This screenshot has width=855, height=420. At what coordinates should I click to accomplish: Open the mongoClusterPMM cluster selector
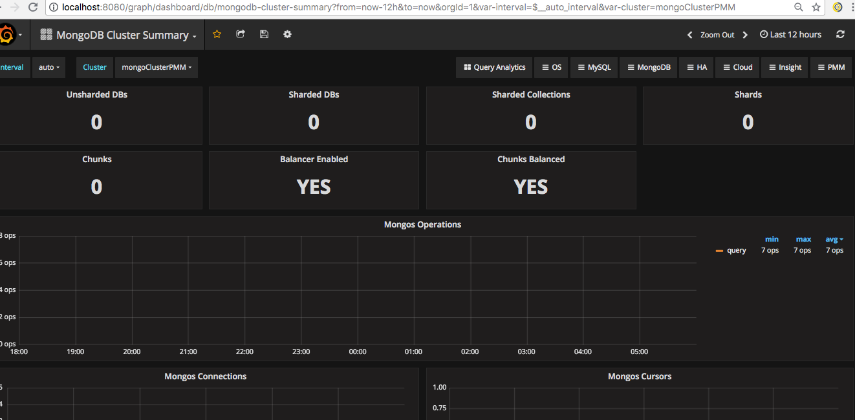click(156, 67)
